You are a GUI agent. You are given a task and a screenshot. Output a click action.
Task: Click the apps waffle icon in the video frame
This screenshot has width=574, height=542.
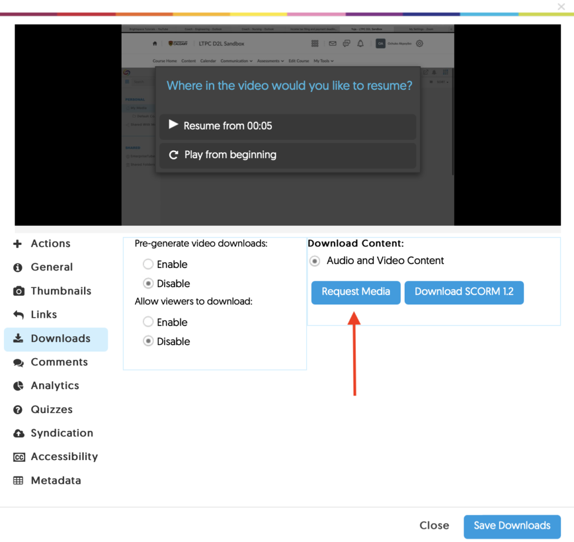tap(315, 44)
